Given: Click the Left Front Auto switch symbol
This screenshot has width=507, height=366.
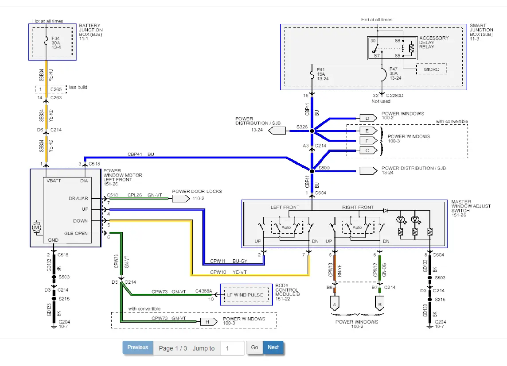Looking at the screenshot, I should (x=286, y=227).
